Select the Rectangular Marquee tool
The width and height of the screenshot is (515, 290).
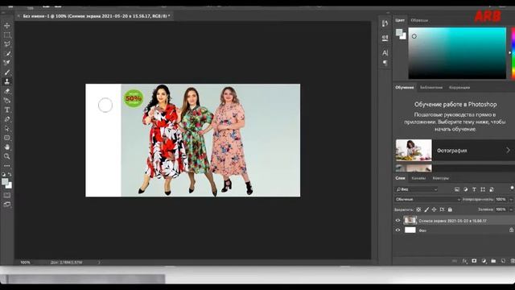point(7,35)
